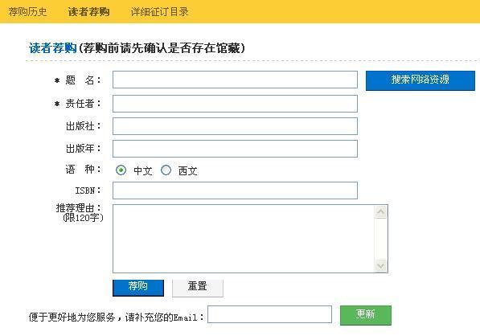Click the 搜索网络资源 button
The image size is (480, 336).
coord(421,80)
